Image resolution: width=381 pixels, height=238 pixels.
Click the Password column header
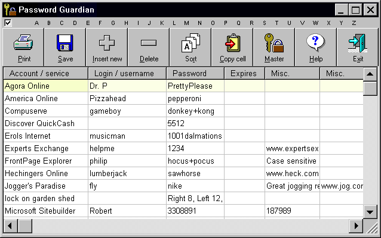pyautogui.click(x=195, y=73)
